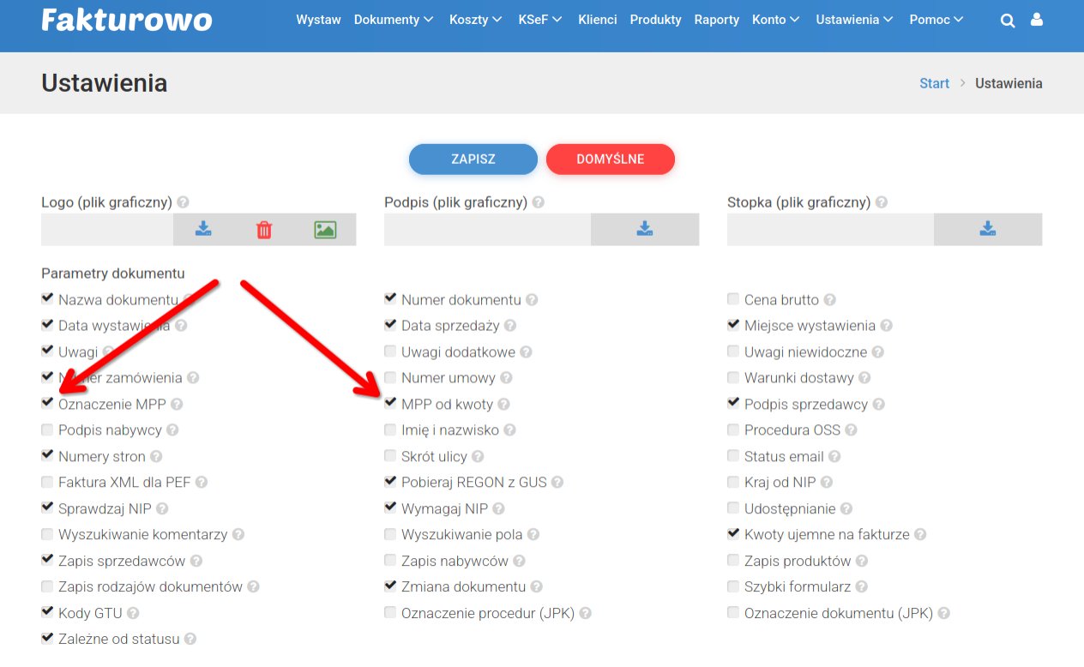Enable the Cena brutto checkbox
The image size is (1084, 667).
click(733, 299)
